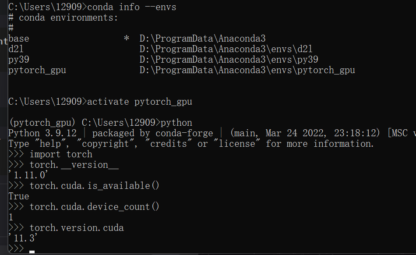
Task: Click the path ending in envs\pytorch_gpu
Action: 247,70
